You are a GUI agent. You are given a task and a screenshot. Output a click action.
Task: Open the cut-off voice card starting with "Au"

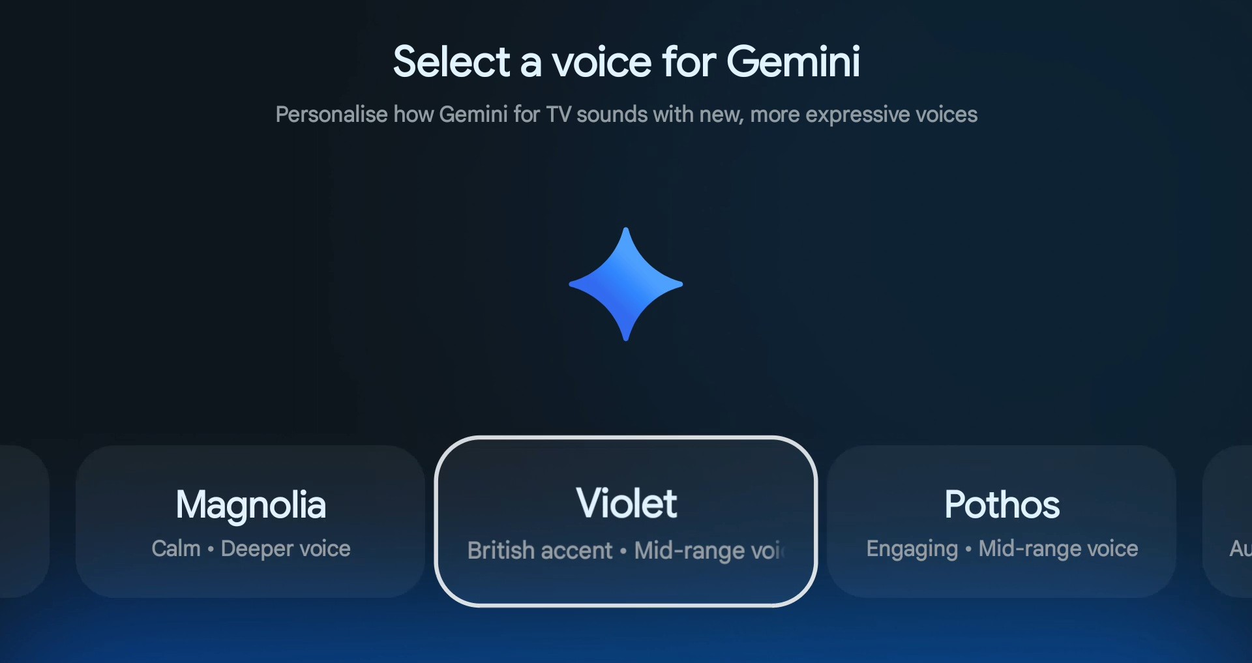1229,522
